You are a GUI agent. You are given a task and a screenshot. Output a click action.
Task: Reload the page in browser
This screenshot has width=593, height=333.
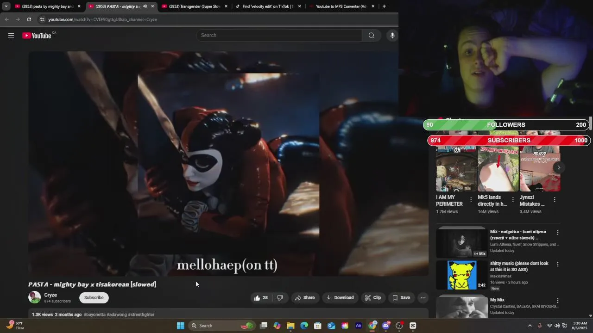(x=29, y=19)
